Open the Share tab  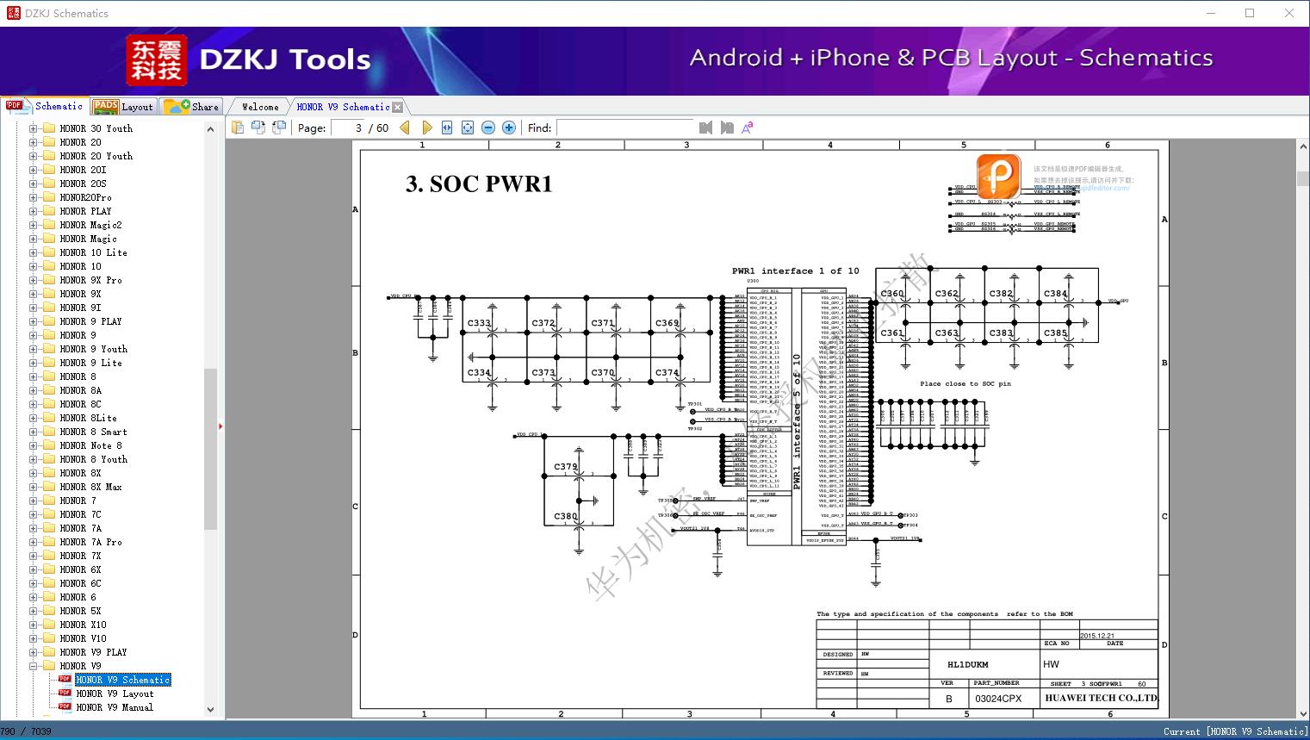click(191, 107)
